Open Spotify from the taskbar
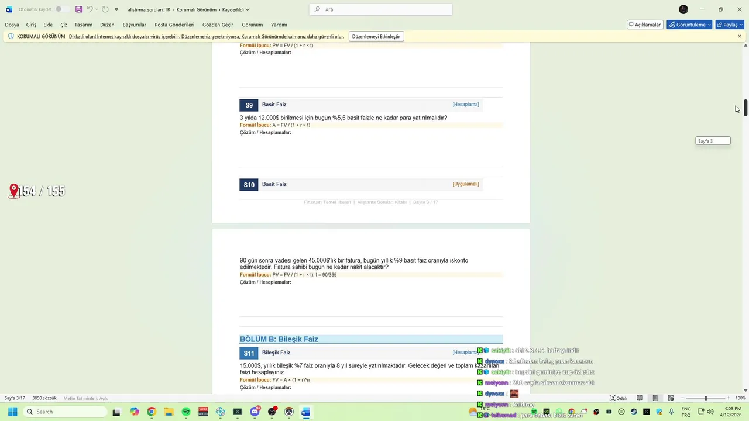 pyautogui.click(x=186, y=412)
